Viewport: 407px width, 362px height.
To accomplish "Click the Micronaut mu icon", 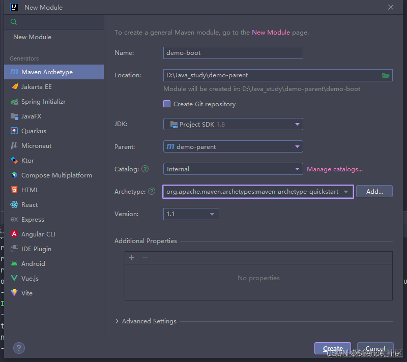I will click(x=14, y=146).
